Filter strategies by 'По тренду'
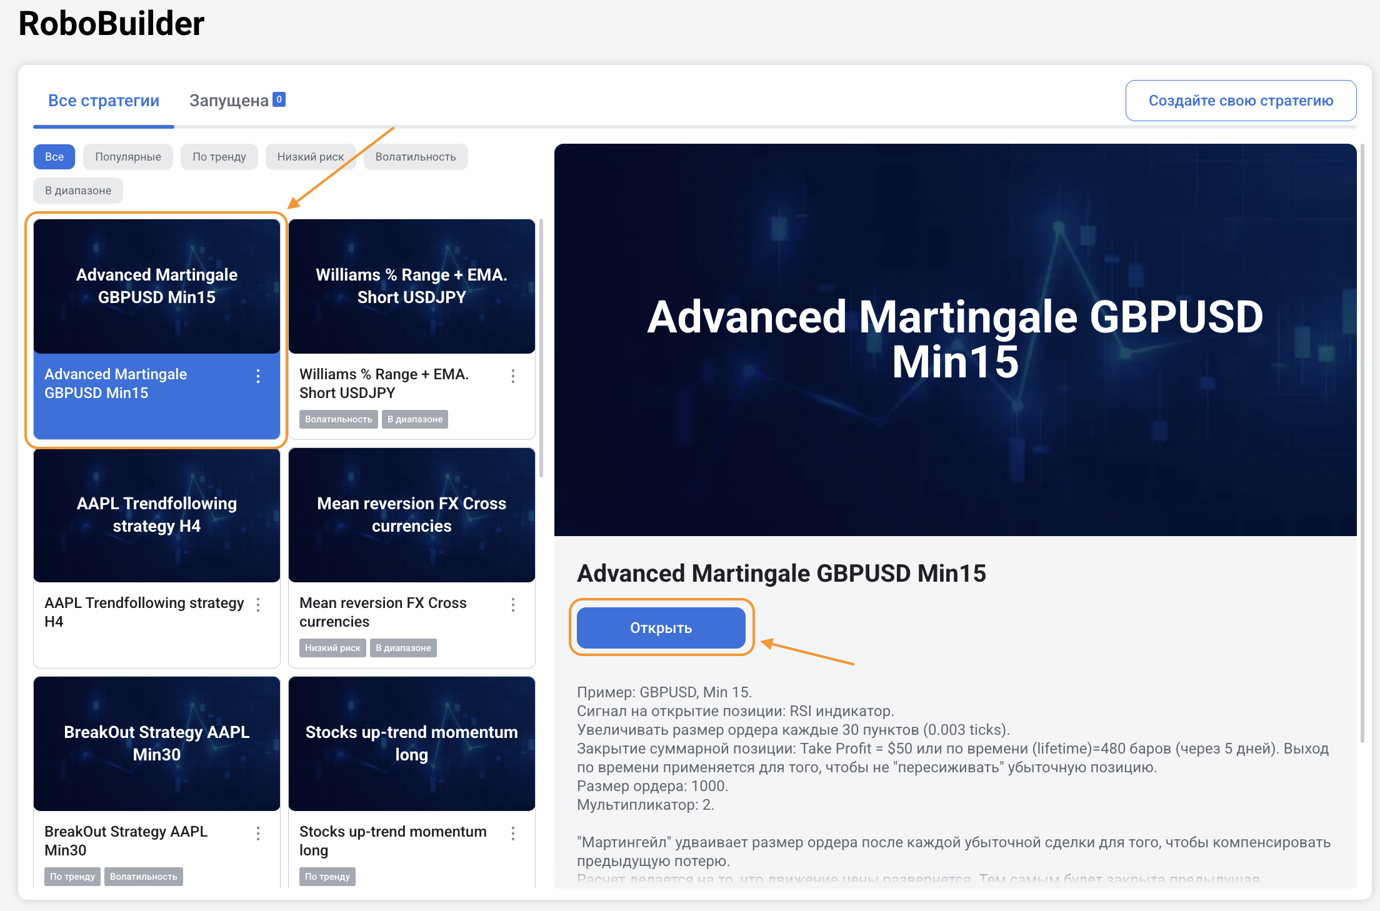 pos(219,157)
